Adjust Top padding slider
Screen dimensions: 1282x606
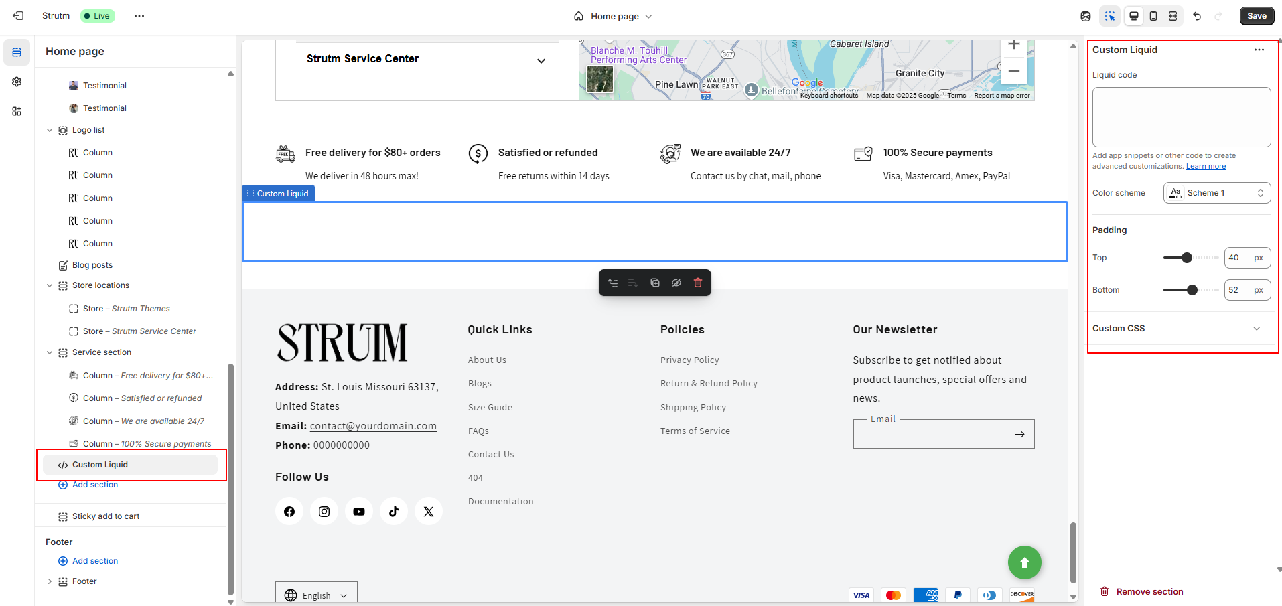coord(1187,258)
